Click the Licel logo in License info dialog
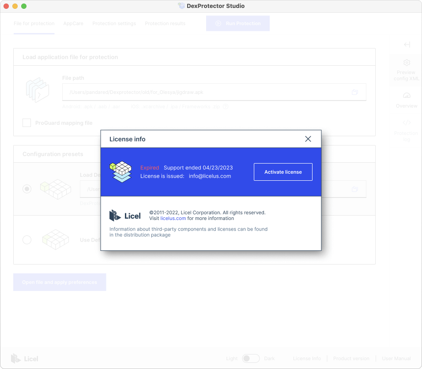The height and width of the screenshot is (369, 422). 125,216
